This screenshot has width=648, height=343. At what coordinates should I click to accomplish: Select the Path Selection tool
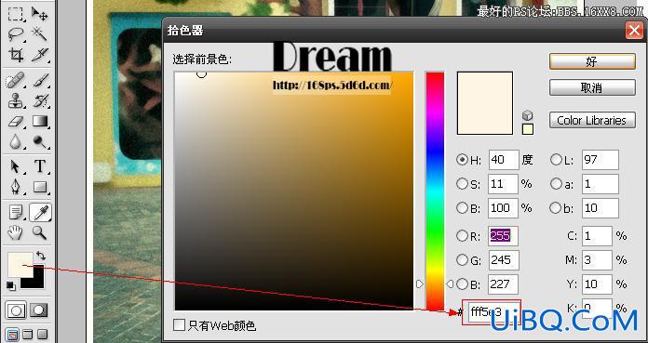click(x=16, y=166)
